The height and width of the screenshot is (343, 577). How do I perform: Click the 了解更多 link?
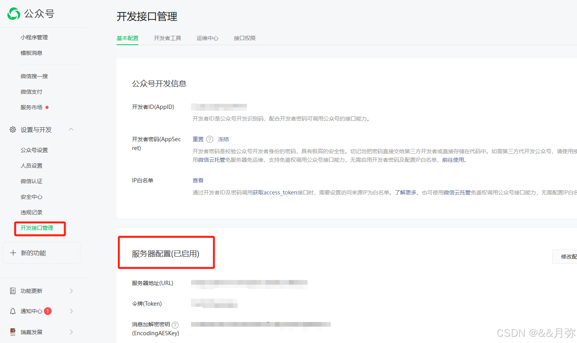click(406, 192)
